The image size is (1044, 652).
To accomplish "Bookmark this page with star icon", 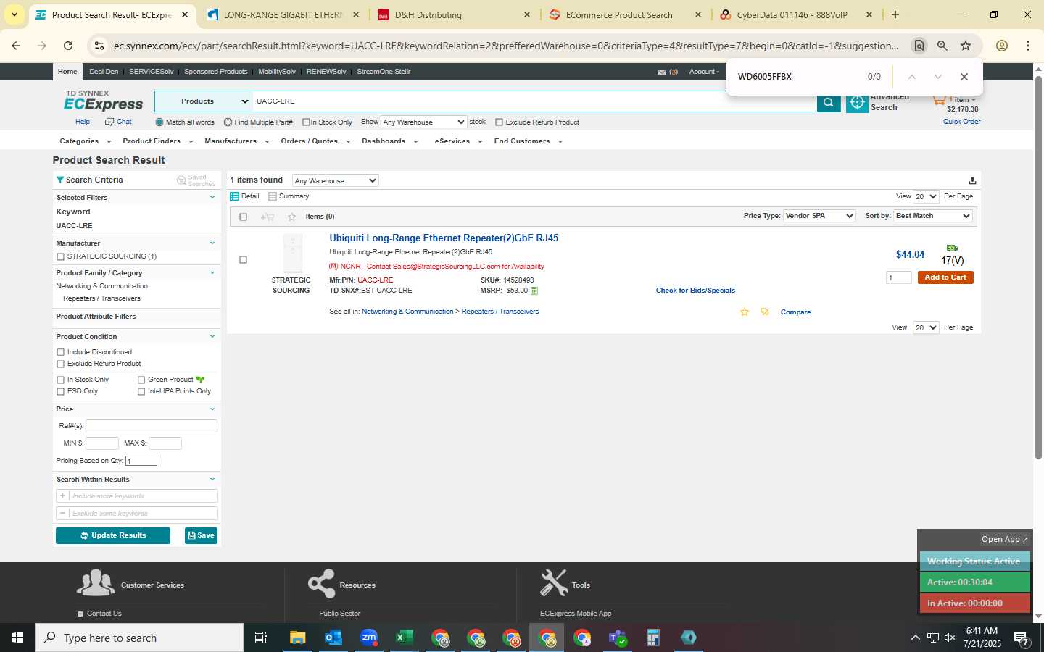I will pos(966,46).
